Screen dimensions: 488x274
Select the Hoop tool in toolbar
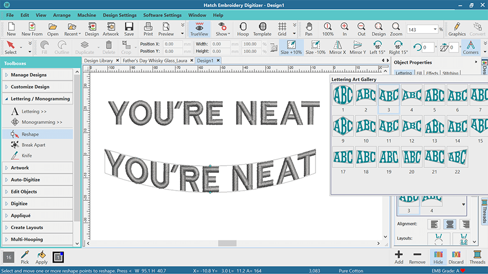point(243,29)
